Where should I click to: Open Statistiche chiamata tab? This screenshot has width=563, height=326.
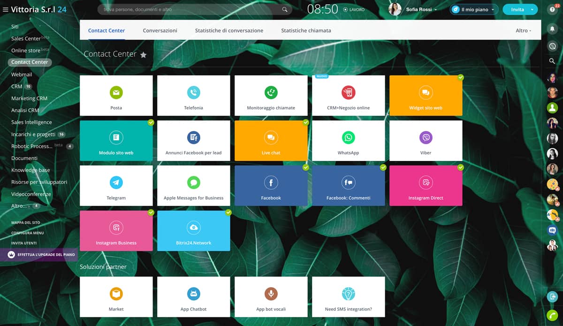pos(306,30)
